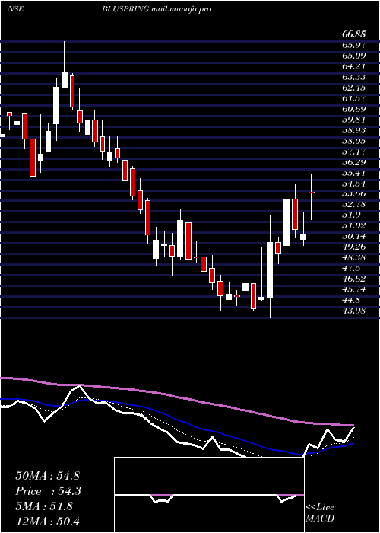Choose the 50.14 price label
380x533 pixels.
[x=354, y=236]
